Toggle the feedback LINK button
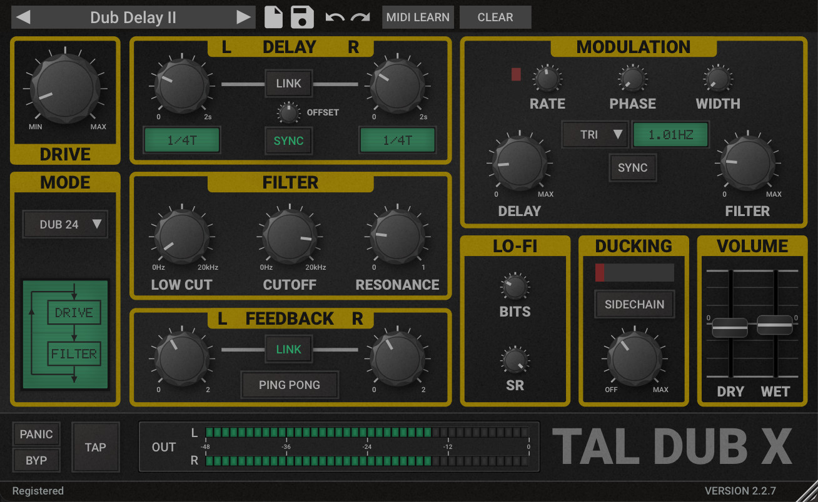818x502 pixels. coord(288,349)
